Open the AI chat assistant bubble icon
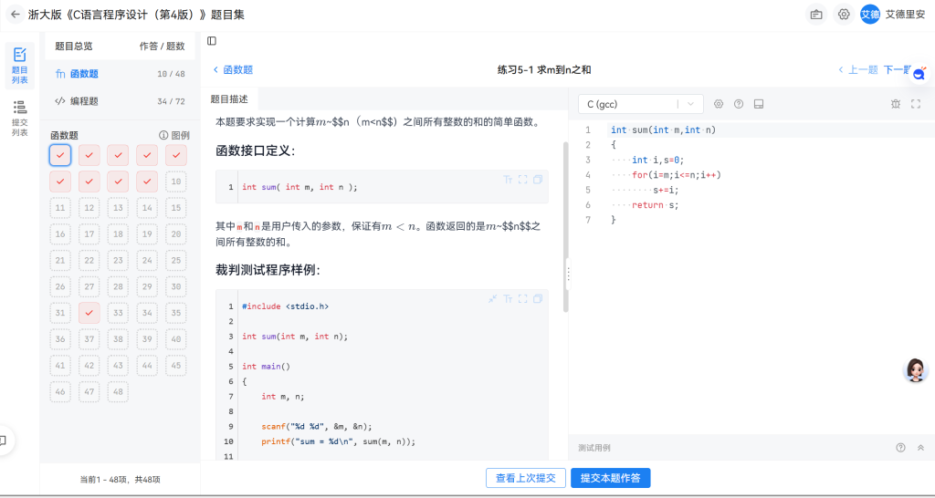The height and width of the screenshot is (498, 935). 919,76
